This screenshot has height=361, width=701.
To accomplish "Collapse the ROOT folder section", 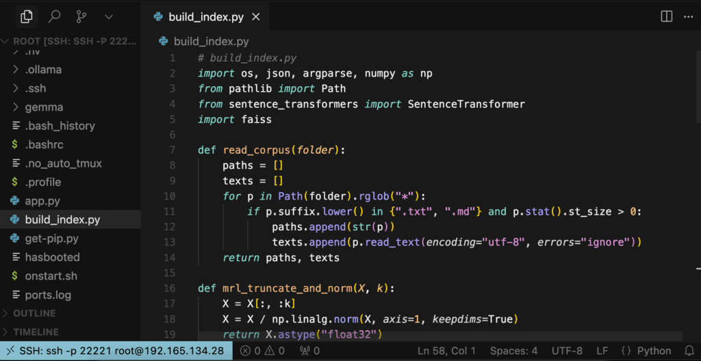I will (71, 42).
